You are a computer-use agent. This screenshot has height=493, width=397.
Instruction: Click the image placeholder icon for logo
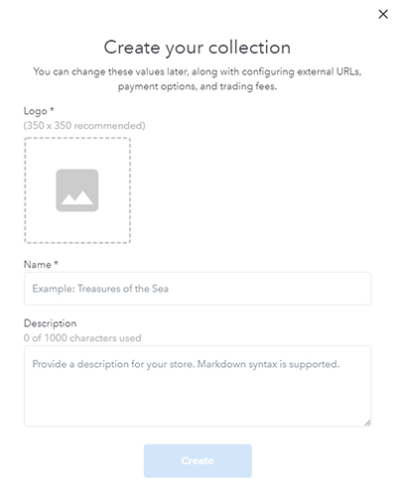77,190
